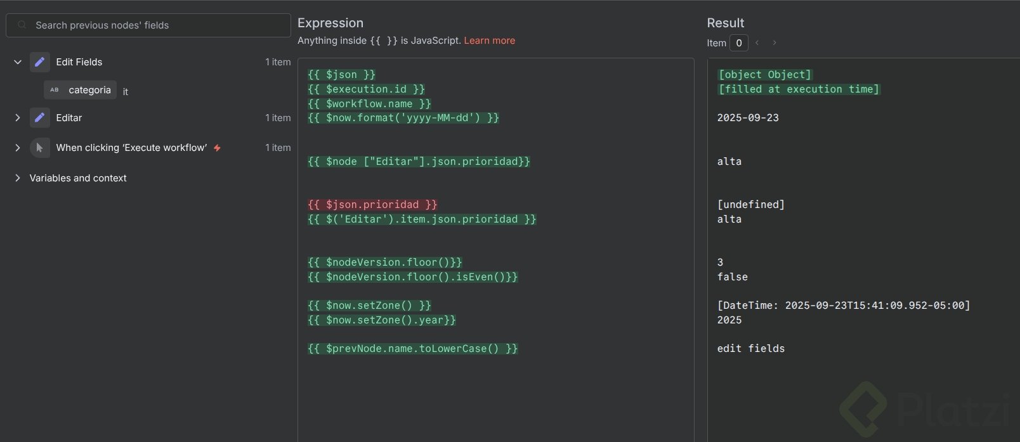Expand the 'When clicking Execute workflow' node
Image resolution: width=1020 pixels, height=442 pixels.
18,148
